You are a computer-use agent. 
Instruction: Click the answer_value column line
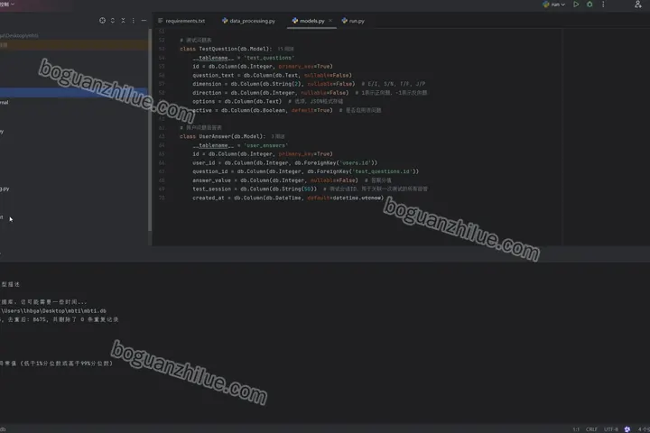click(x=292, y=180)
